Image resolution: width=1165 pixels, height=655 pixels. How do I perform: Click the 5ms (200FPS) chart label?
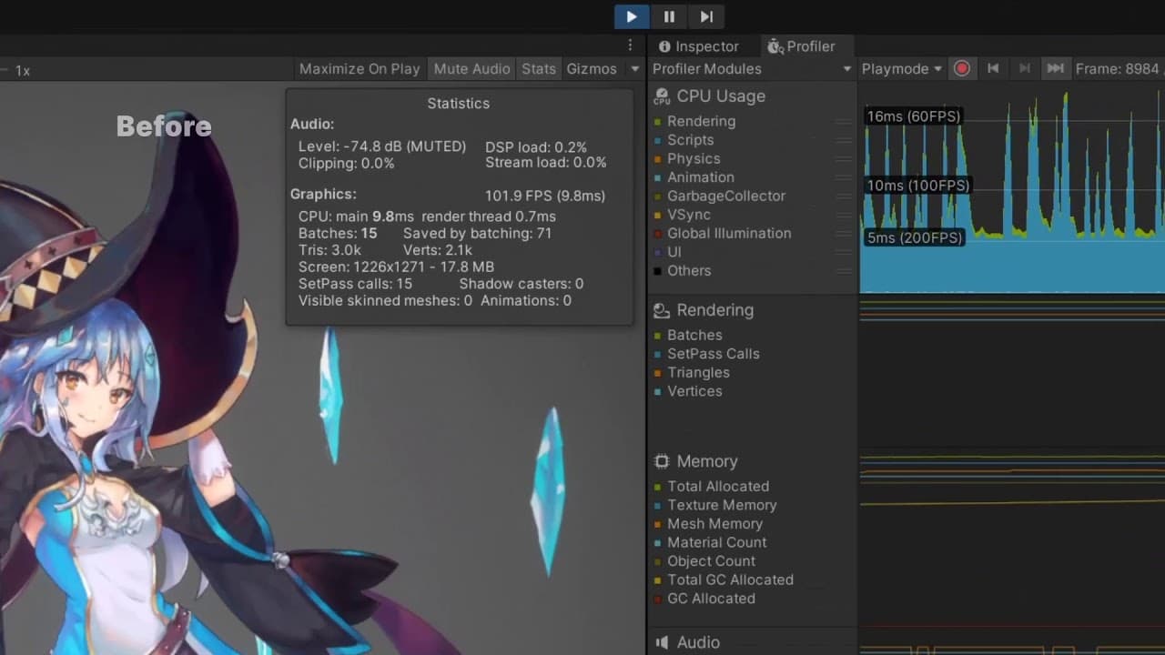[x=915, y=237]
